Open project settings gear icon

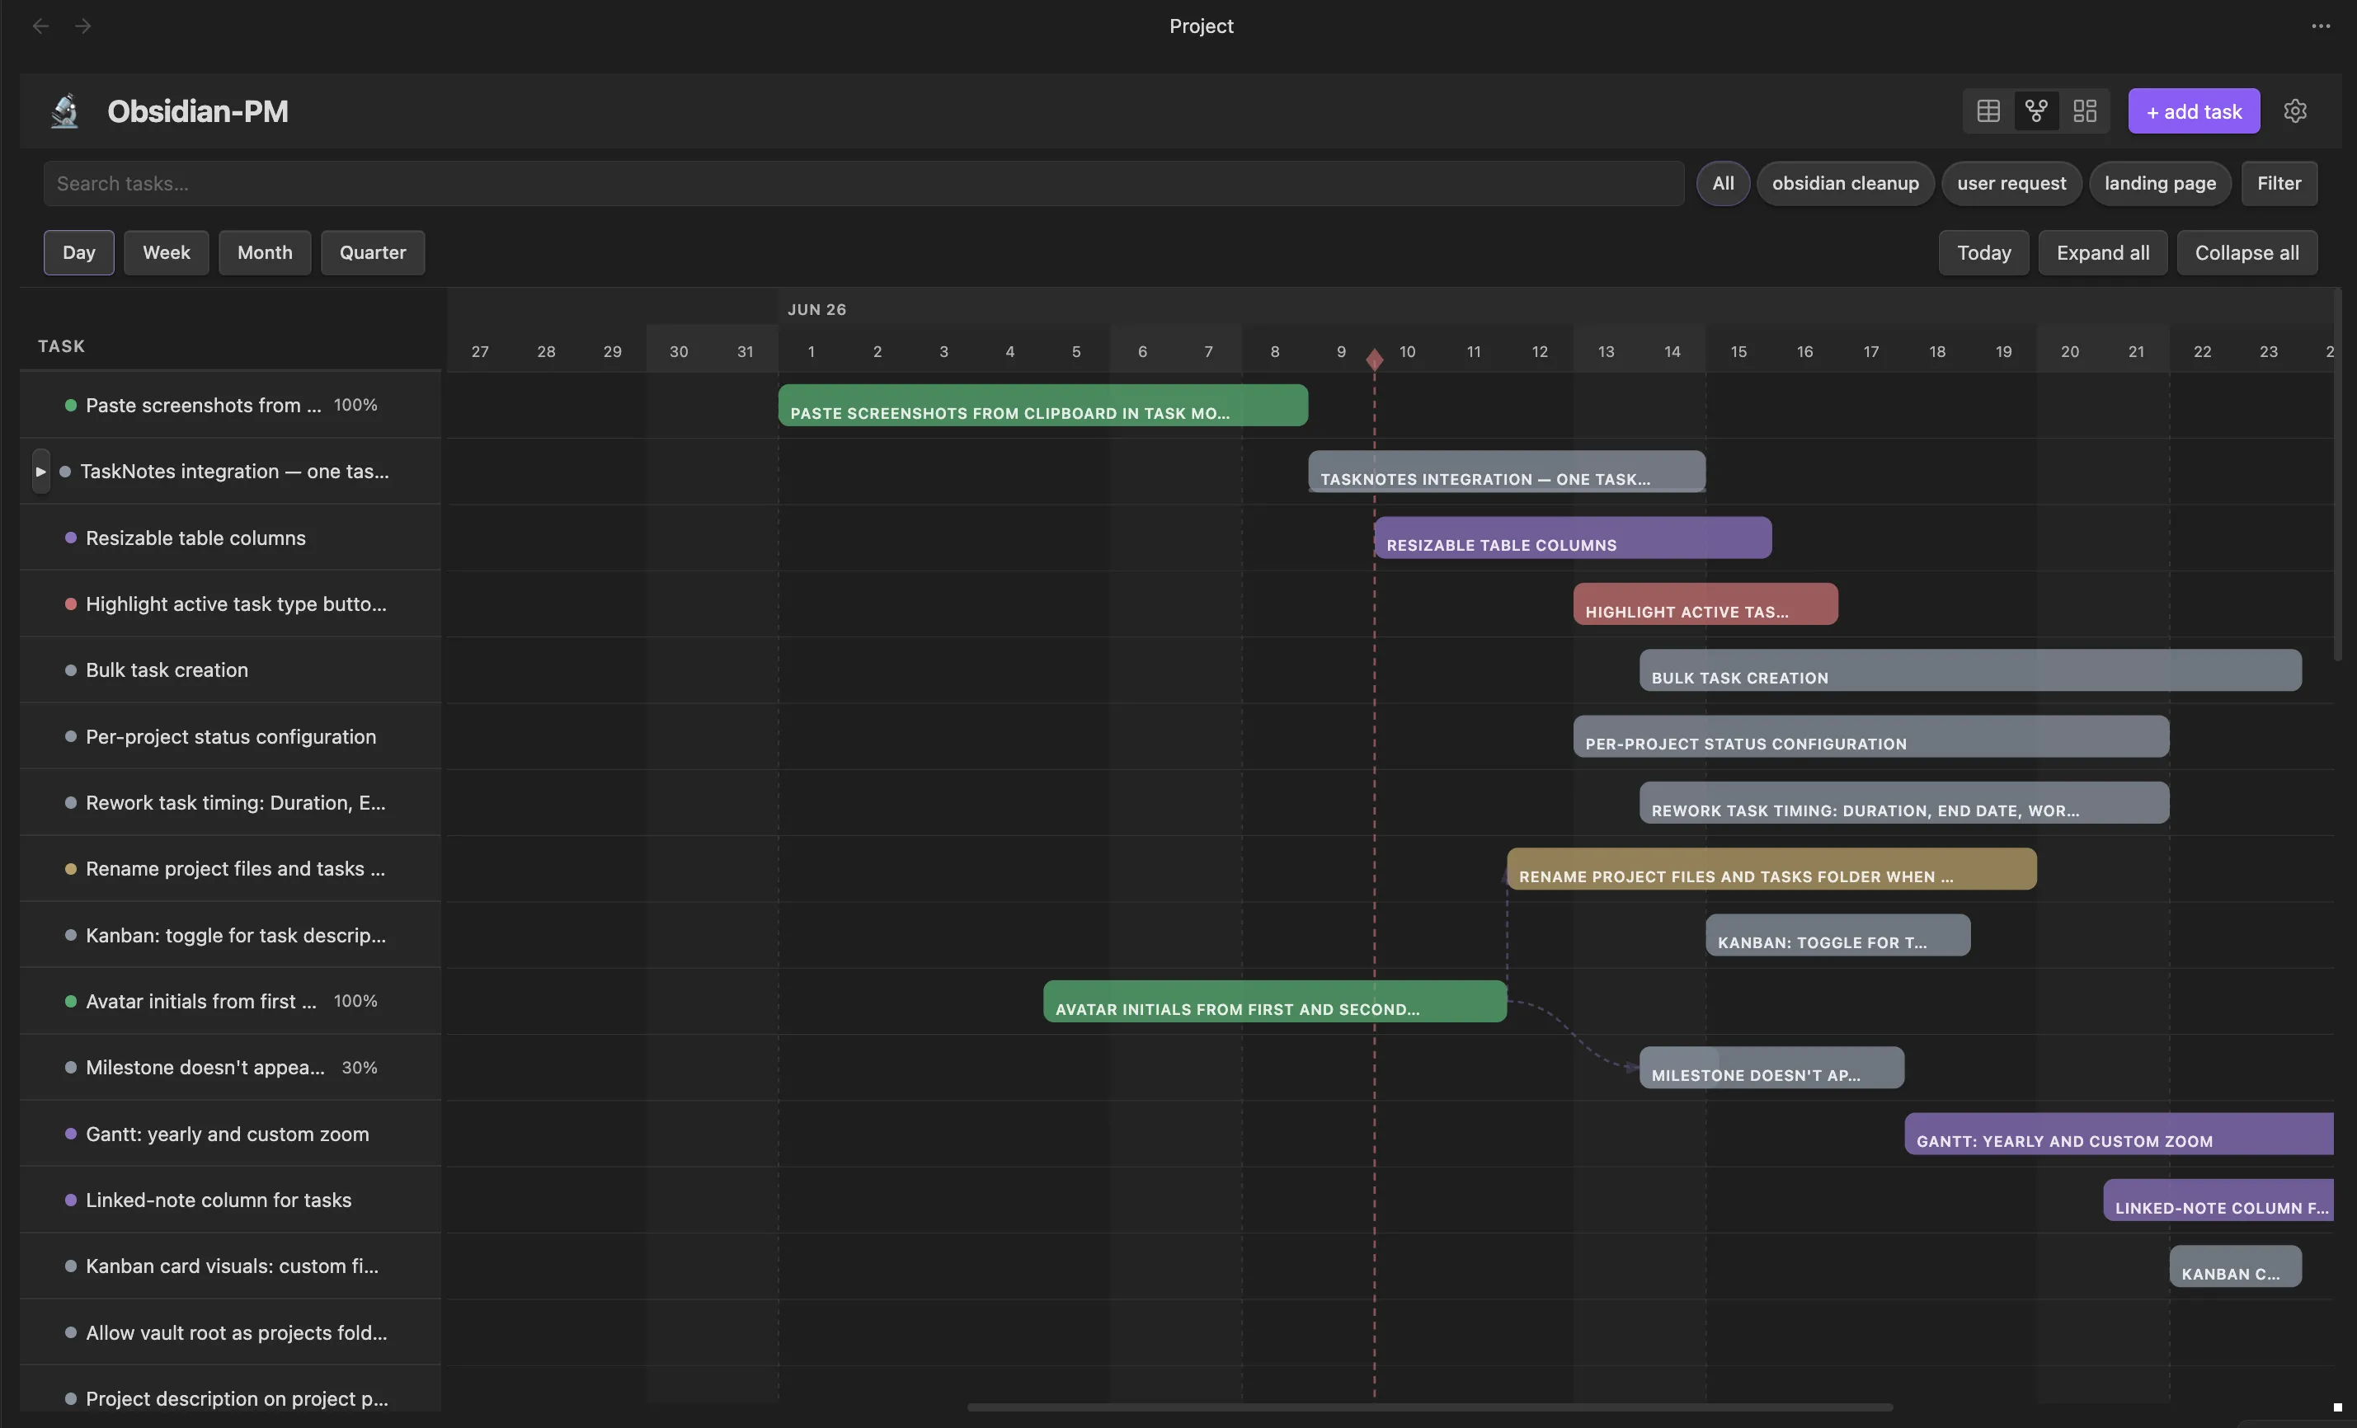[2295, 111]
